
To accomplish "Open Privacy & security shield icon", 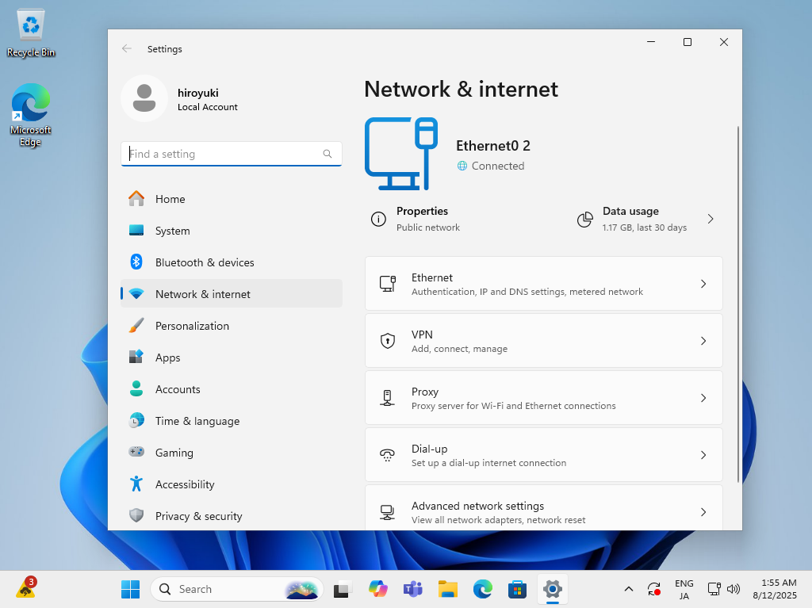I will 136,516.
